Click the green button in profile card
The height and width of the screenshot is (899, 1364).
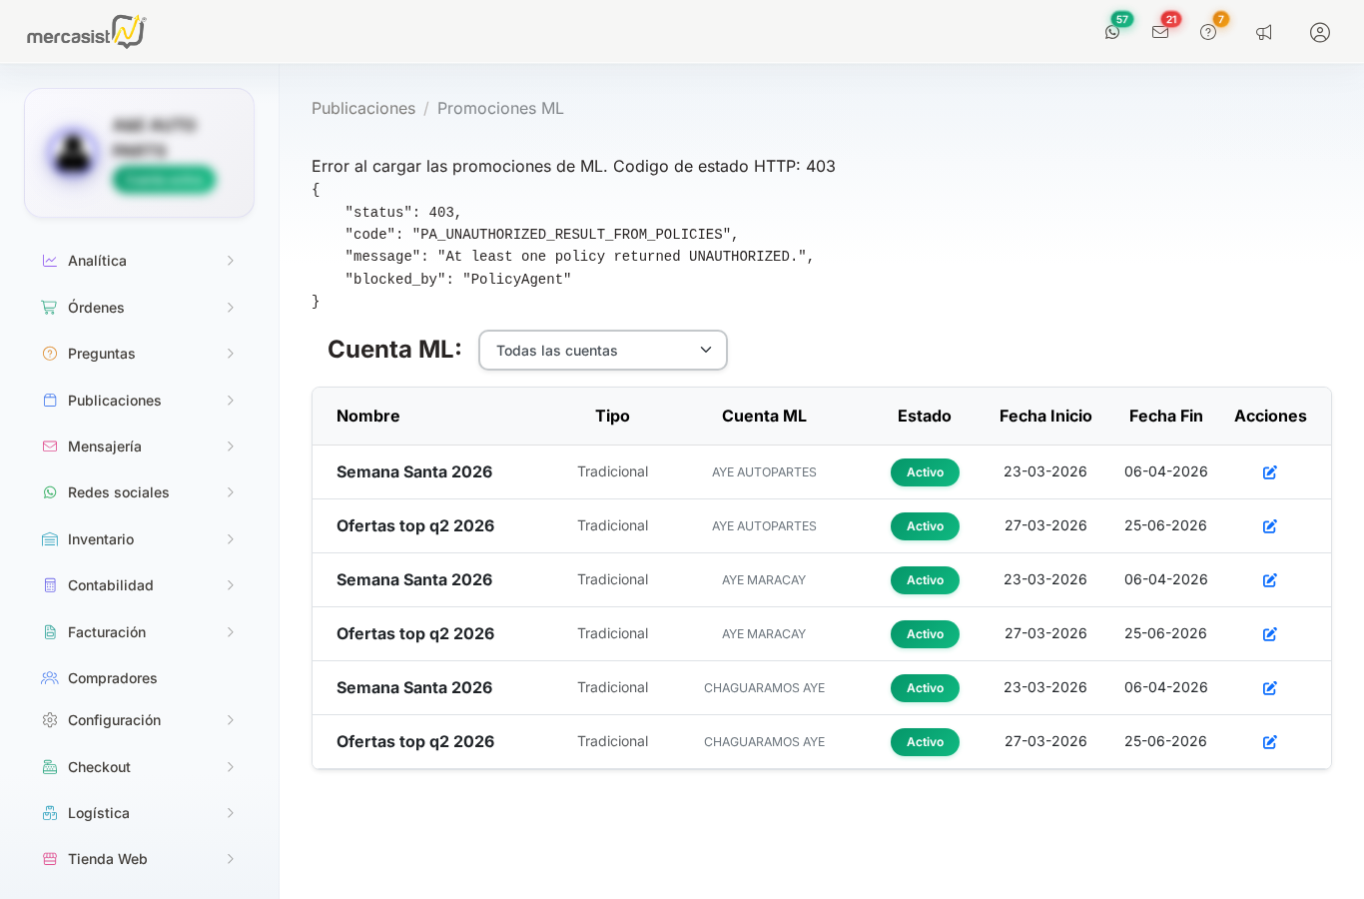(164, 180)
